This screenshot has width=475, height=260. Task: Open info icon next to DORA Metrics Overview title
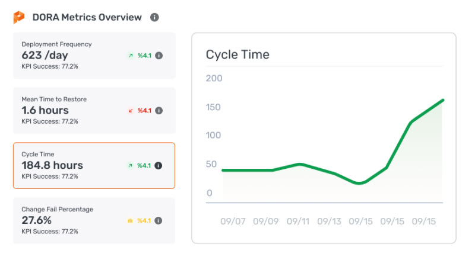[154, 17]
